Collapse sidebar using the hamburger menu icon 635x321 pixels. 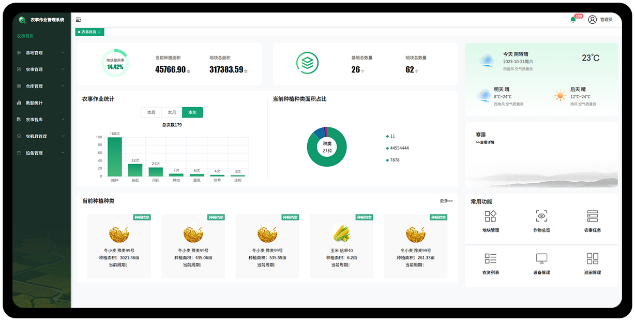tap(79, 20)
